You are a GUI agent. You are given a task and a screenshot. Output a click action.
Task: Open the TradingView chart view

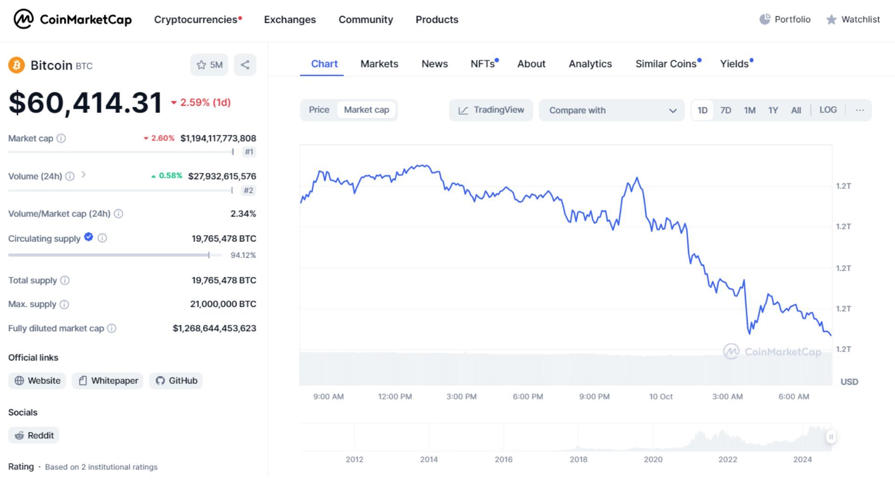[490, 110]
